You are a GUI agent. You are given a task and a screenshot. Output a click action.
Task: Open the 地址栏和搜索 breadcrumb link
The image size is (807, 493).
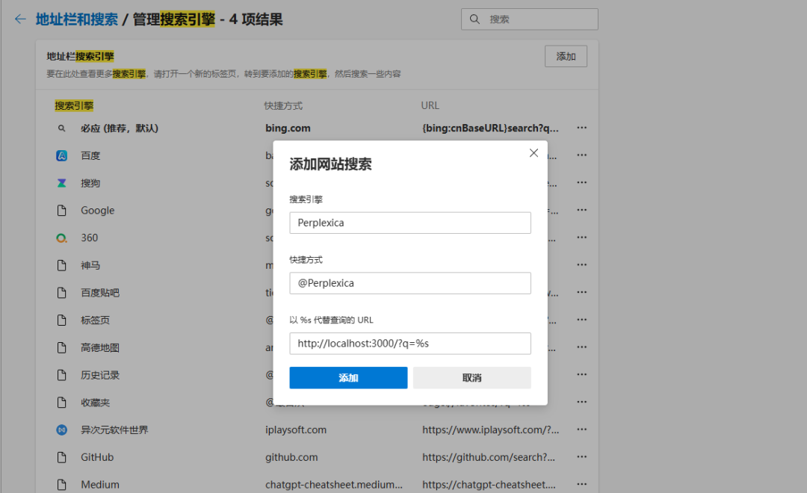pyautogui.click(x=77, y=19)
